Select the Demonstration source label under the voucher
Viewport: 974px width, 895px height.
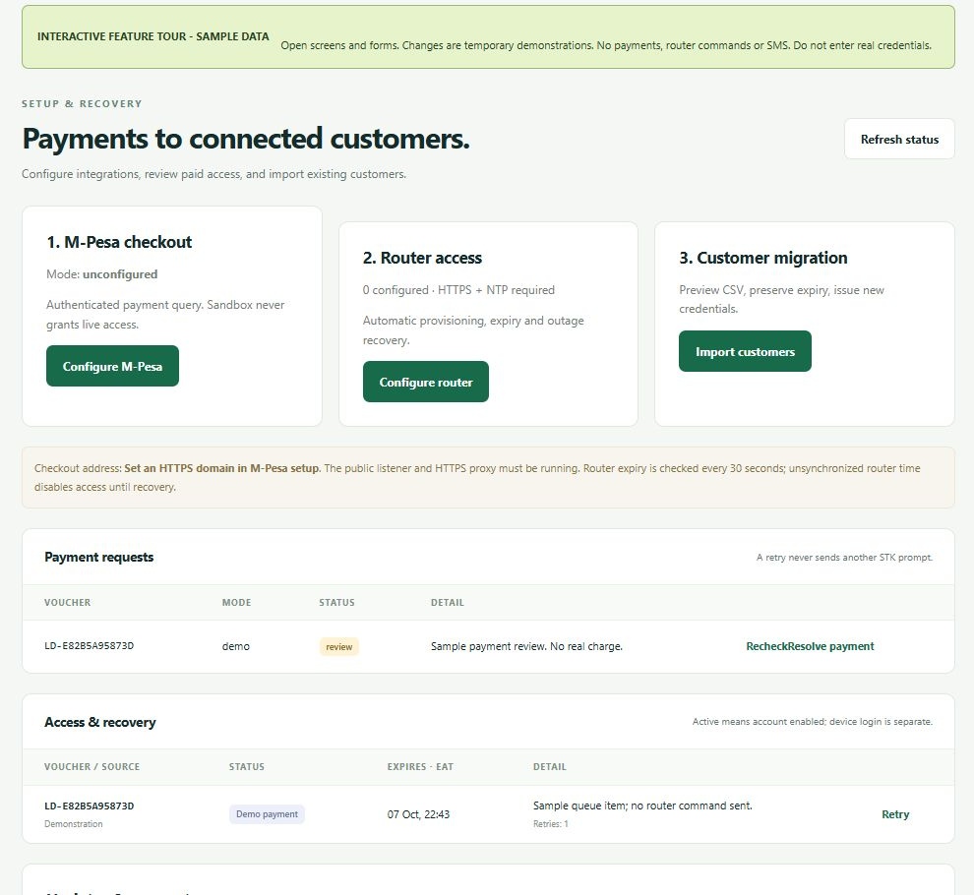coord(74,824)
